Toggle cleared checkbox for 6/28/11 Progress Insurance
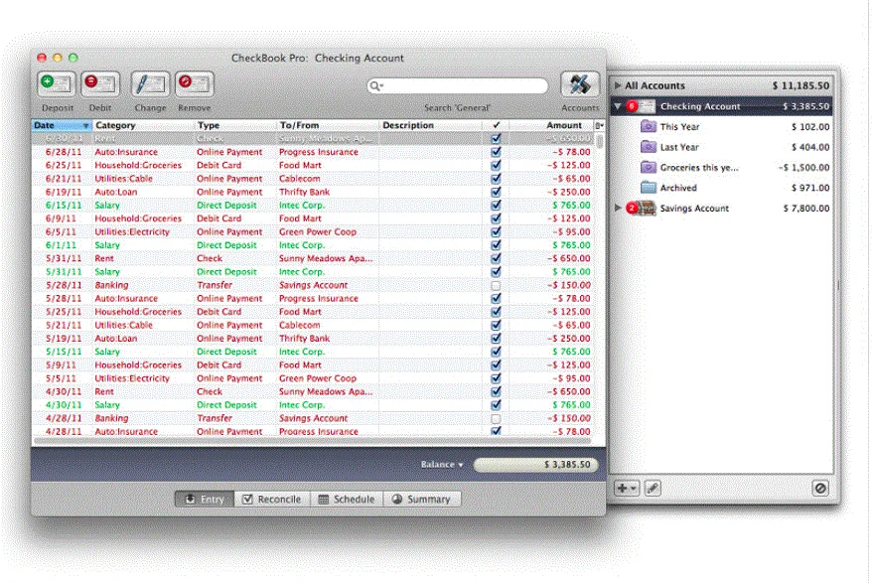 pyautogui.click(x=496, y=152)
